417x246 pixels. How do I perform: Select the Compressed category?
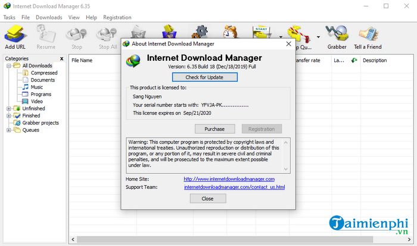pyautogui.click(x=44, y=73)
